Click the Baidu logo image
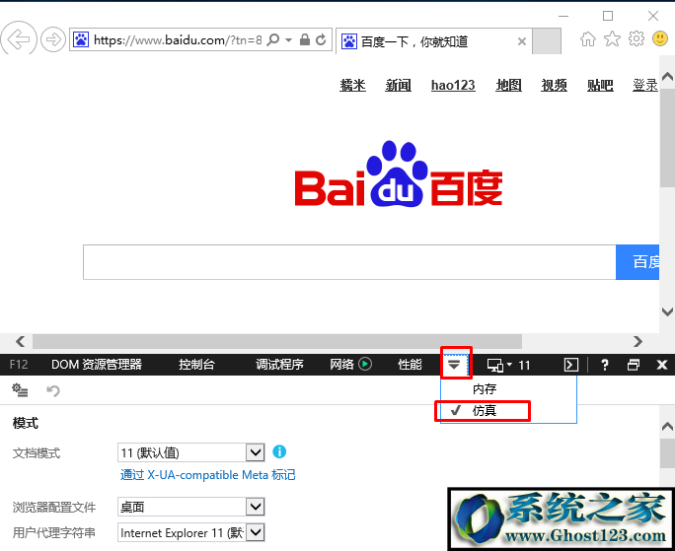Image resolution: width=675 pixels, height=551 pixels. 399,174
